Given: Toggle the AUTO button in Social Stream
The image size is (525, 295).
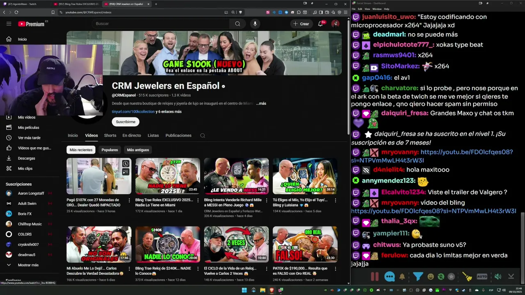Looking at the screenshot, I should 482,277.
